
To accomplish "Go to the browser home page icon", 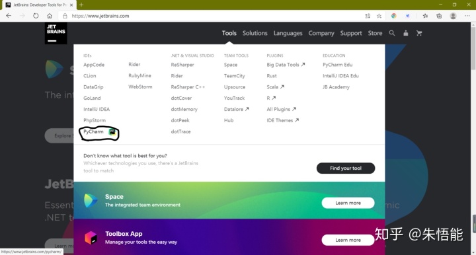I will click(x=50, y=16).
